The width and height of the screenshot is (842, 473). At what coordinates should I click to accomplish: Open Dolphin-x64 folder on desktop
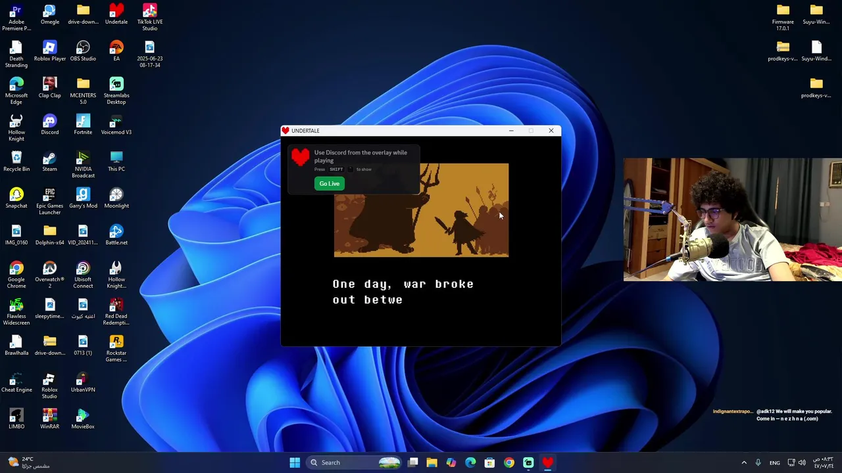50,235
